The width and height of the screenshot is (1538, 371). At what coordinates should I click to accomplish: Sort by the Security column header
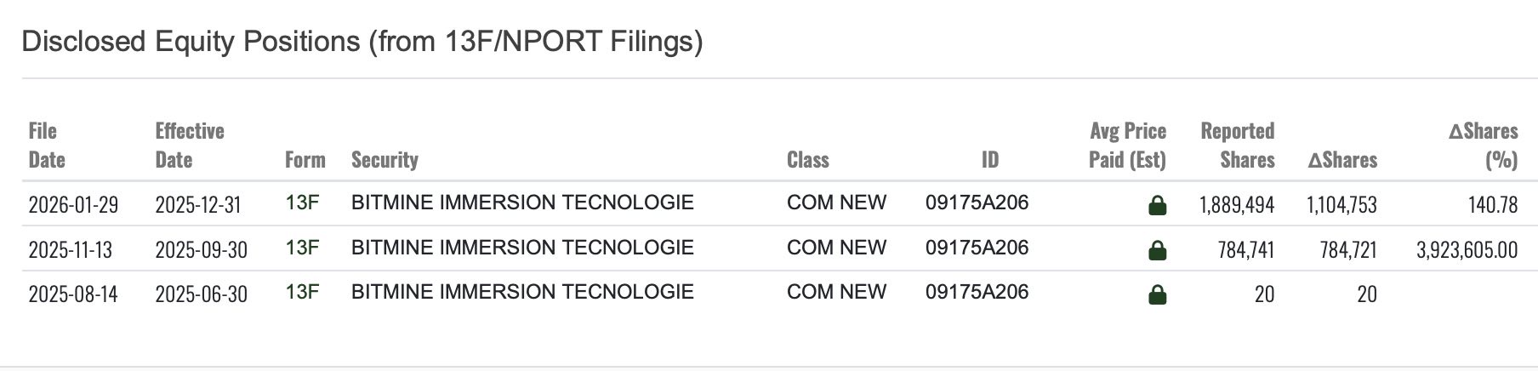(x=384, y=160)
